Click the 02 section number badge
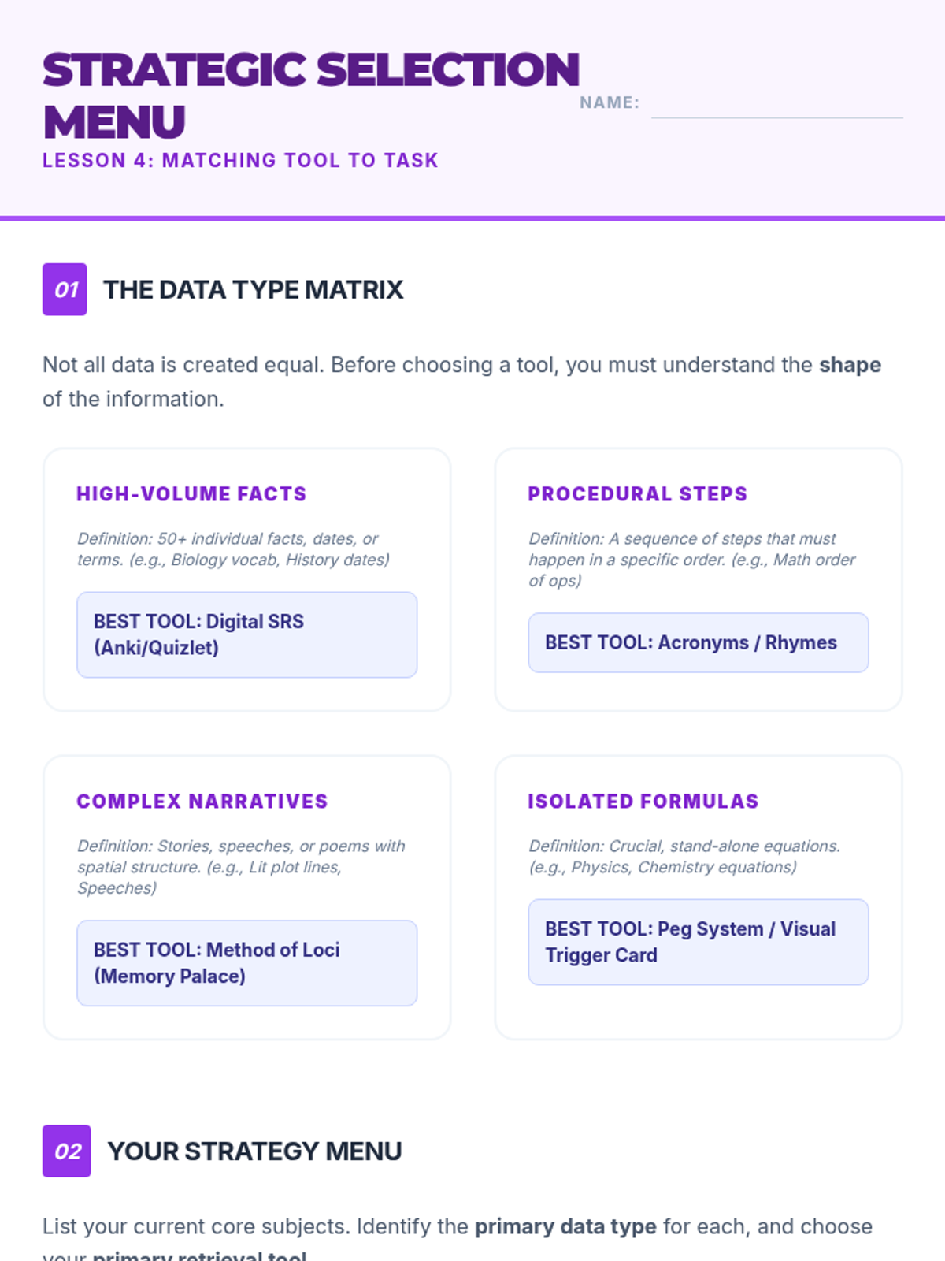Image resolution: width=945 pixels, height=1261 pixels. [67, 1151]
